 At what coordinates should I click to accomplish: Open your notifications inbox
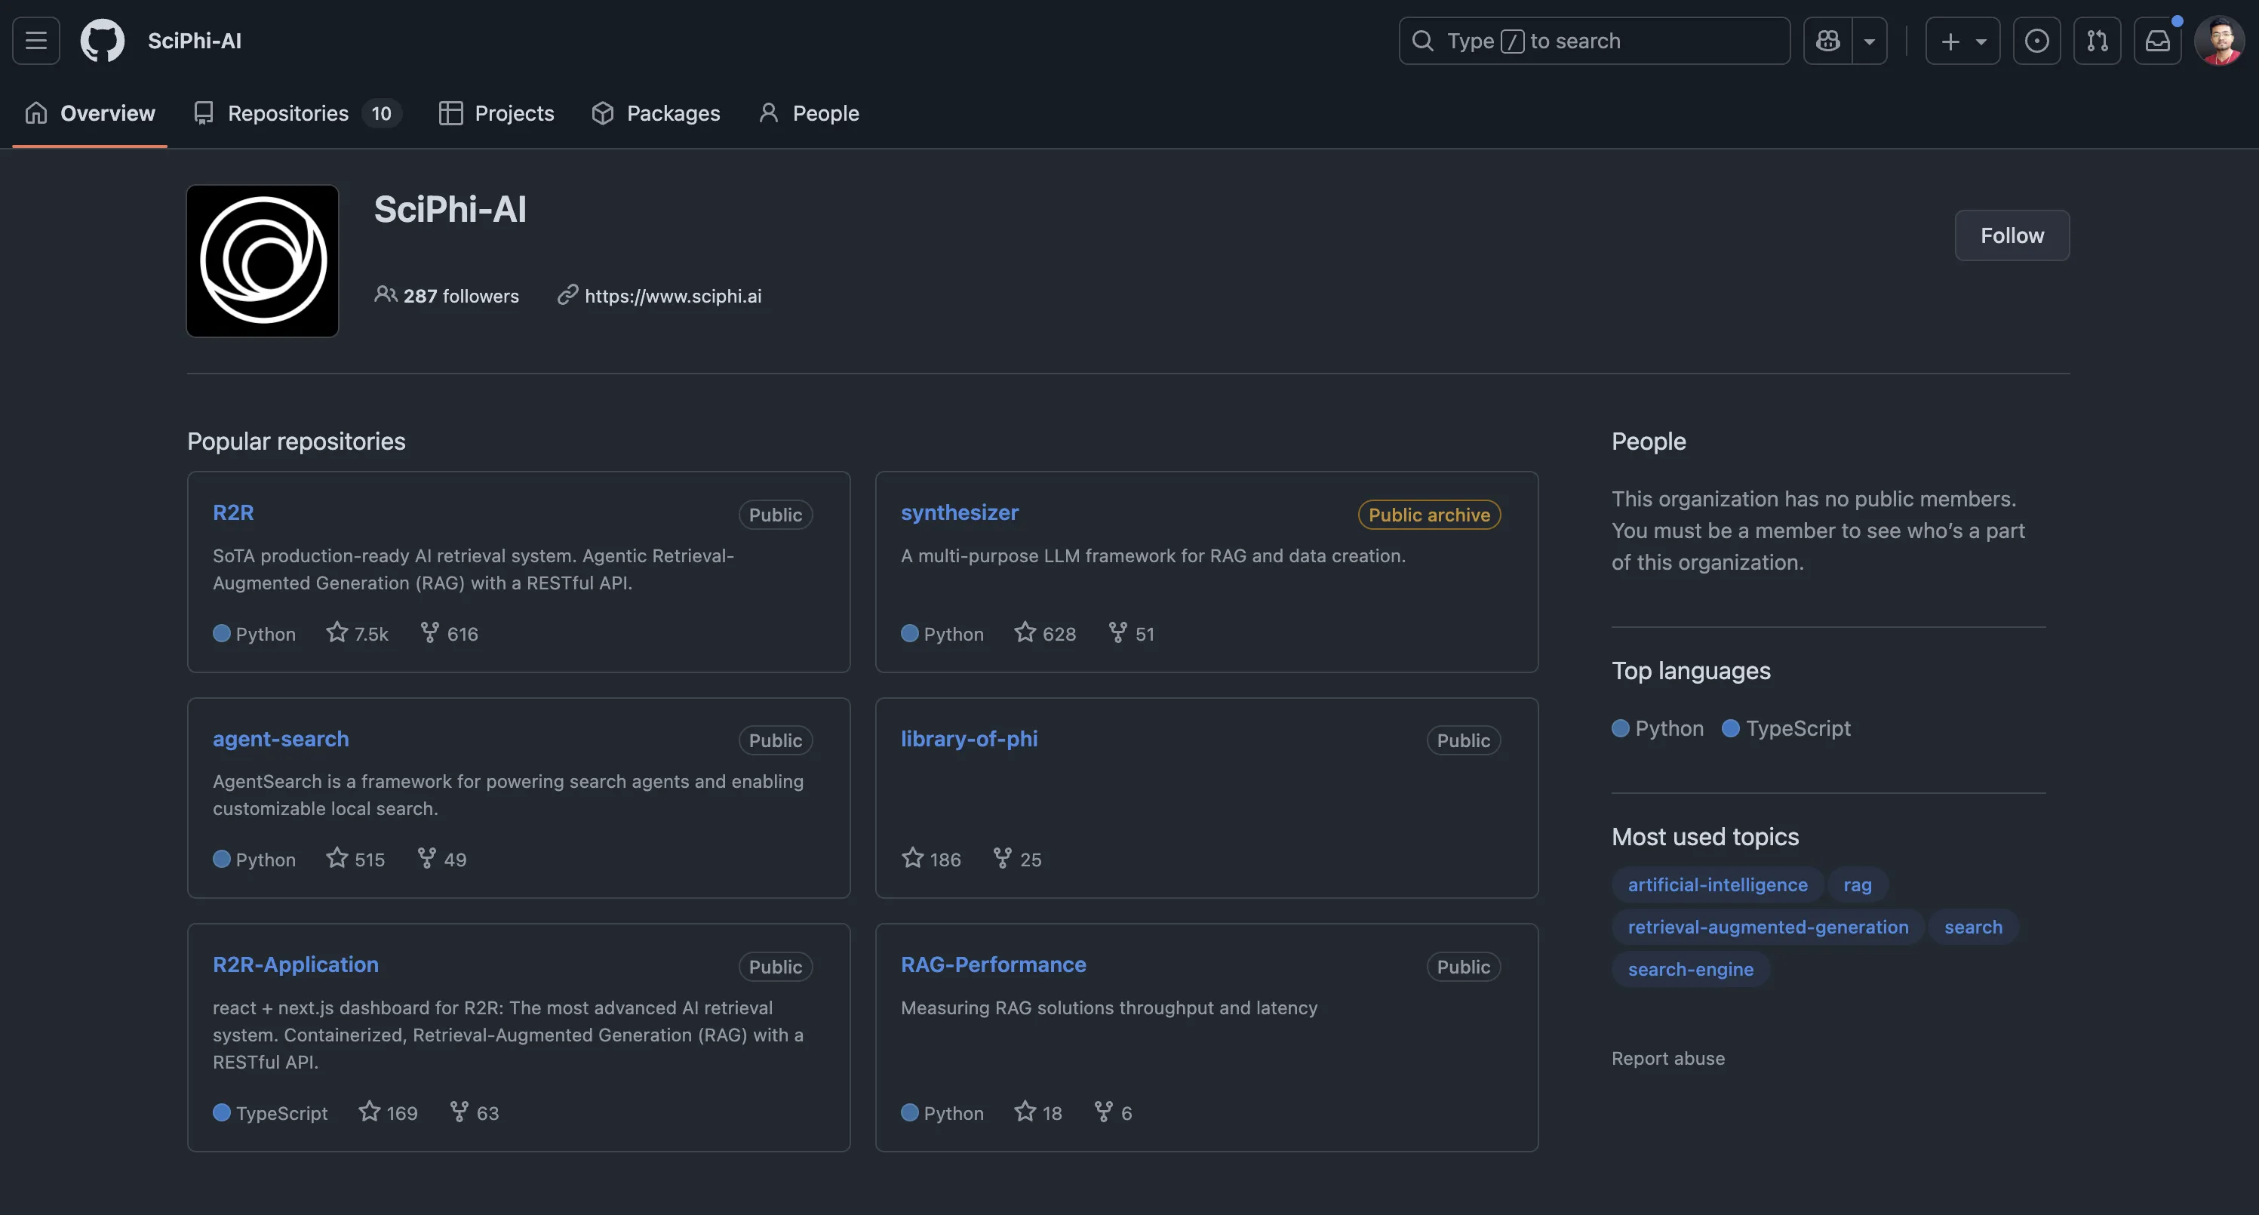click(2158, 40)
